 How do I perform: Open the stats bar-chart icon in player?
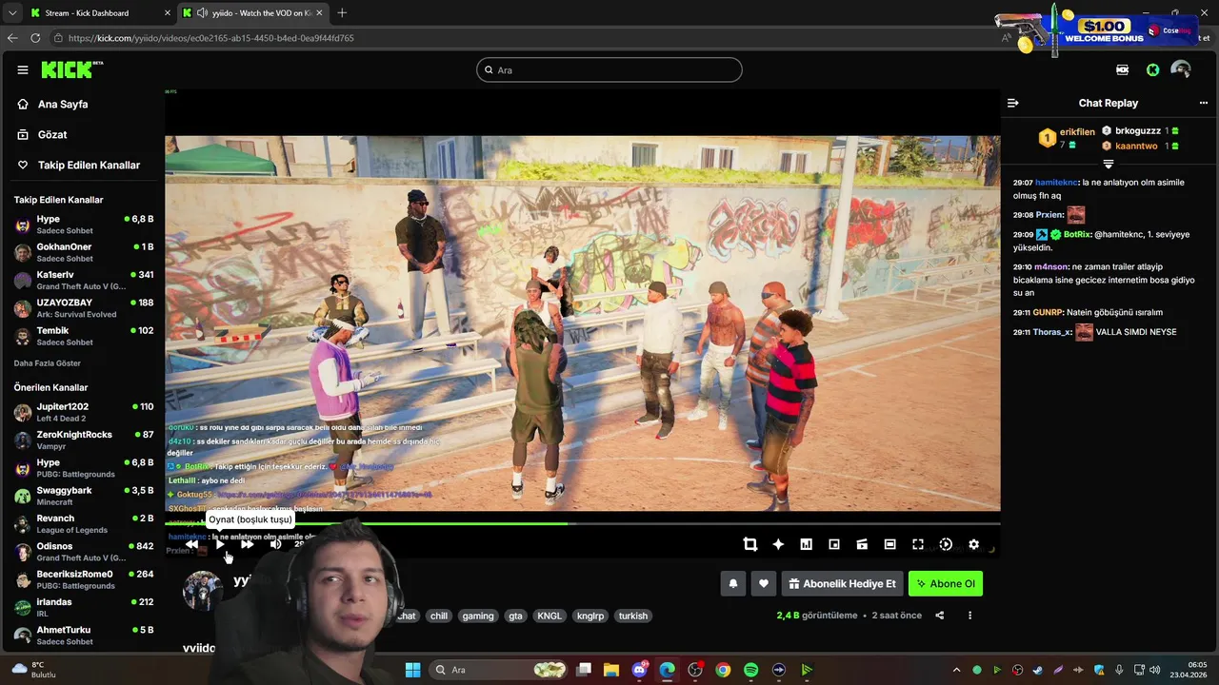[806, 544]
